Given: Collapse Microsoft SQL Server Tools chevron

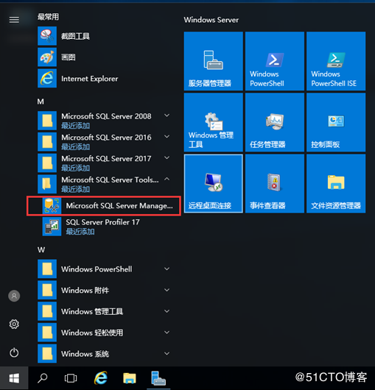Looking at the screenshot, I should 167,179.
